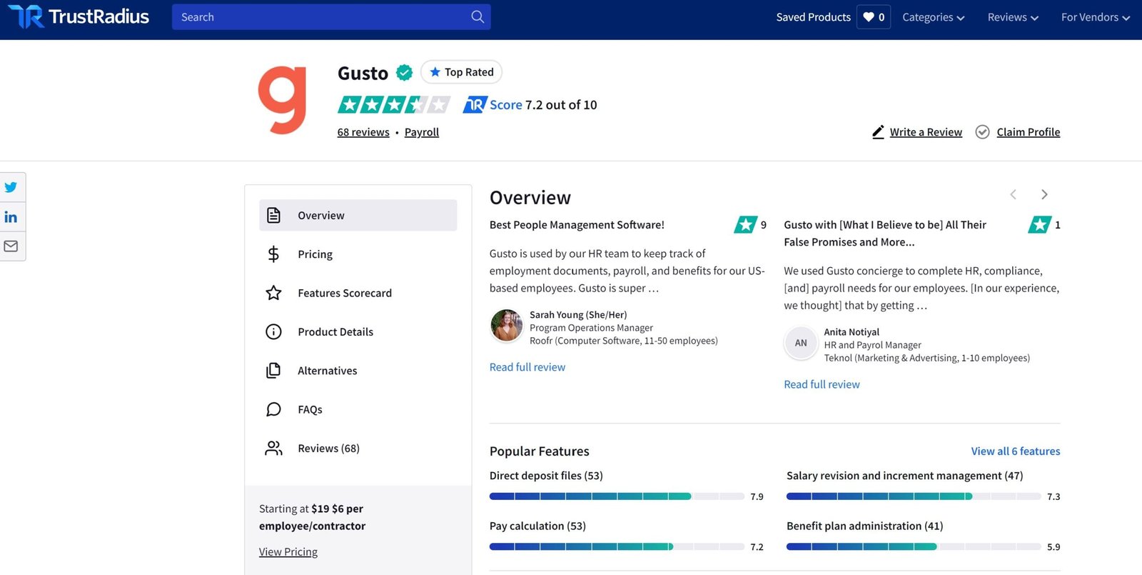Click the Overview document icon in sidebar
The width and height of the screenshot is (1142, 575).
tap(273, 215)
